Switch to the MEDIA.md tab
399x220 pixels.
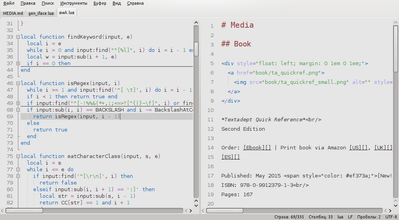13,12
